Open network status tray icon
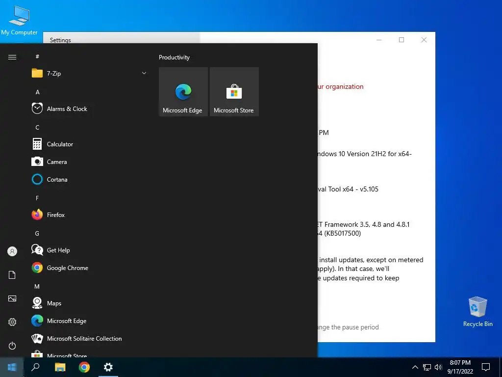This screenshot has width=502, height=377. tap(427, 367)
